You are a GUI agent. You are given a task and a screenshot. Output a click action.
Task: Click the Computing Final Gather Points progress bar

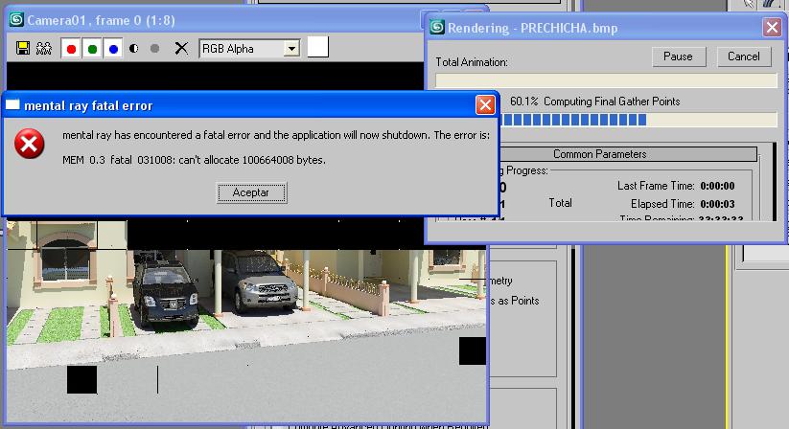click(x=638, y=120)
